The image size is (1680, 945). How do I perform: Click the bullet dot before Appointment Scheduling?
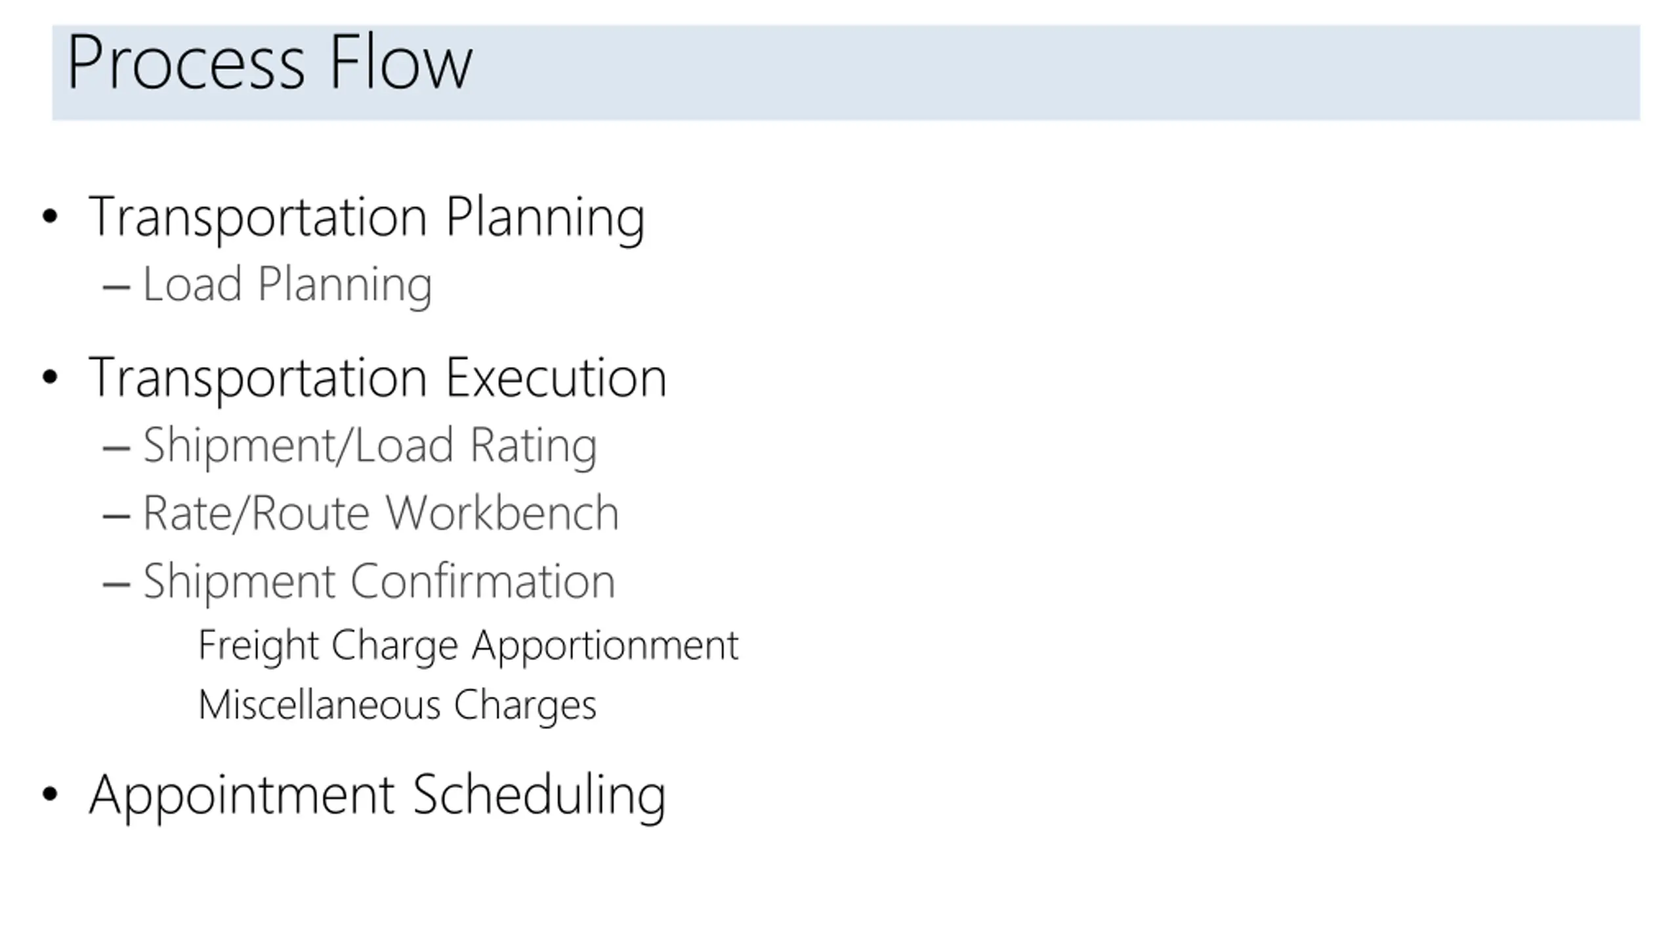point(50,794)
